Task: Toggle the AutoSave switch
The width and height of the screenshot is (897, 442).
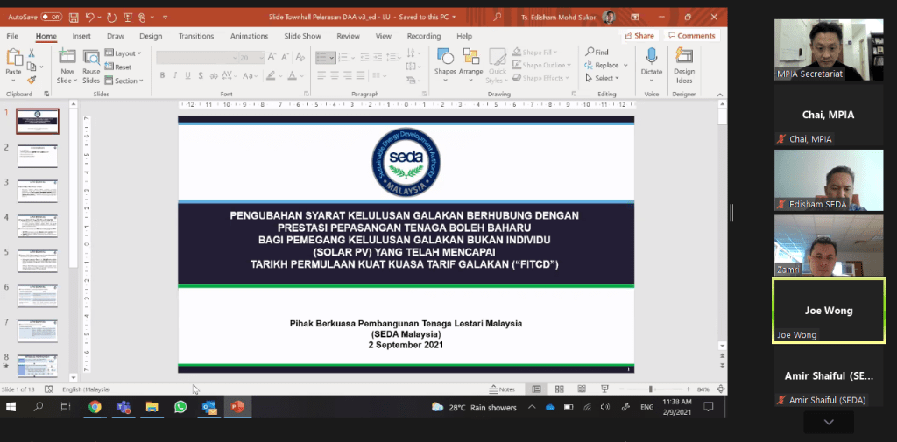Action: [x=51, y=17]
